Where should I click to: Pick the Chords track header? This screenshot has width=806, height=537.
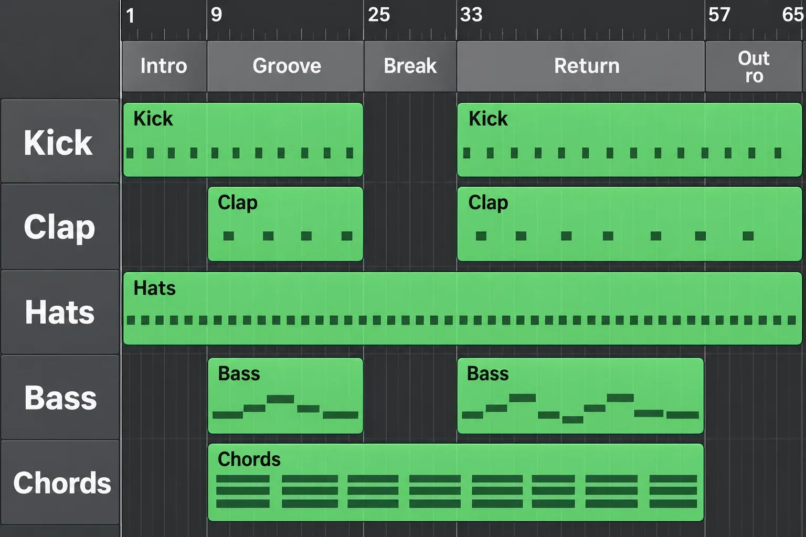[x=60, y=482]
